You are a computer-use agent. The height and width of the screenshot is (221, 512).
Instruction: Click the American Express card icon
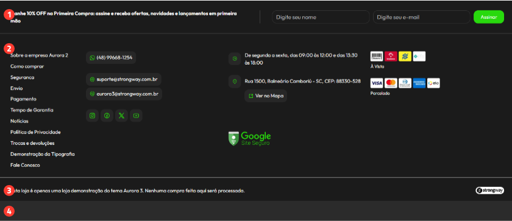tap(419, 83)
